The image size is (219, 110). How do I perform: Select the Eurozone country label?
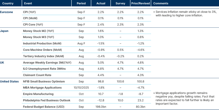coord(7,12)
